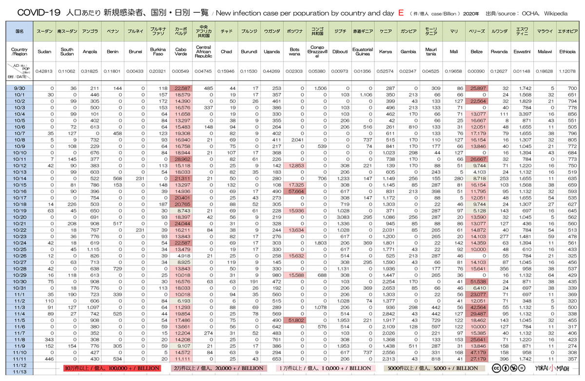
Task: Click the 赤道ギニア column header
Action: pyautogui.click(x=363, y=31)
